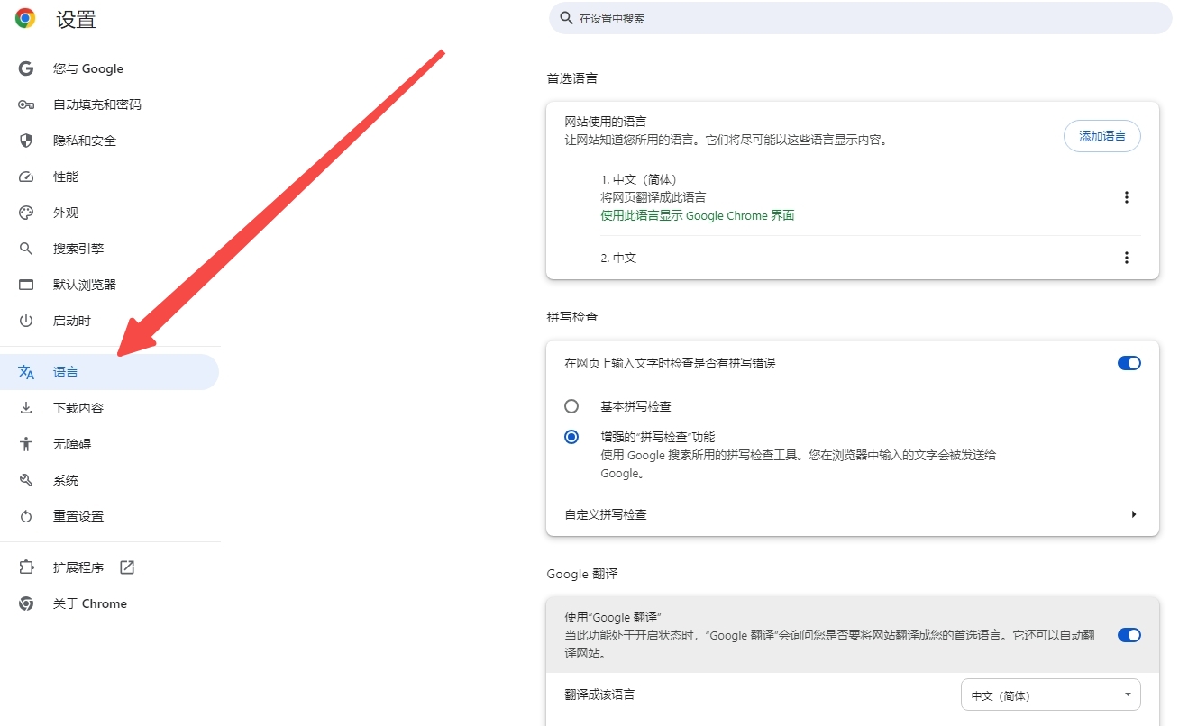Click the 1. 中文（简体） language entry
Image resolution: width=1179 pixels, height=726 pixels.
639,179
